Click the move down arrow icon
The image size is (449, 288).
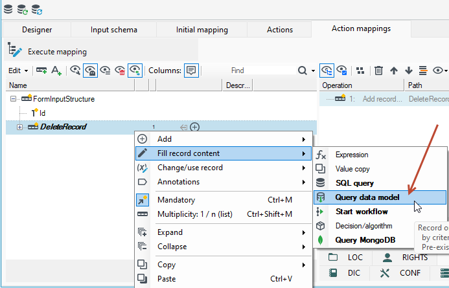coord(409,71)
